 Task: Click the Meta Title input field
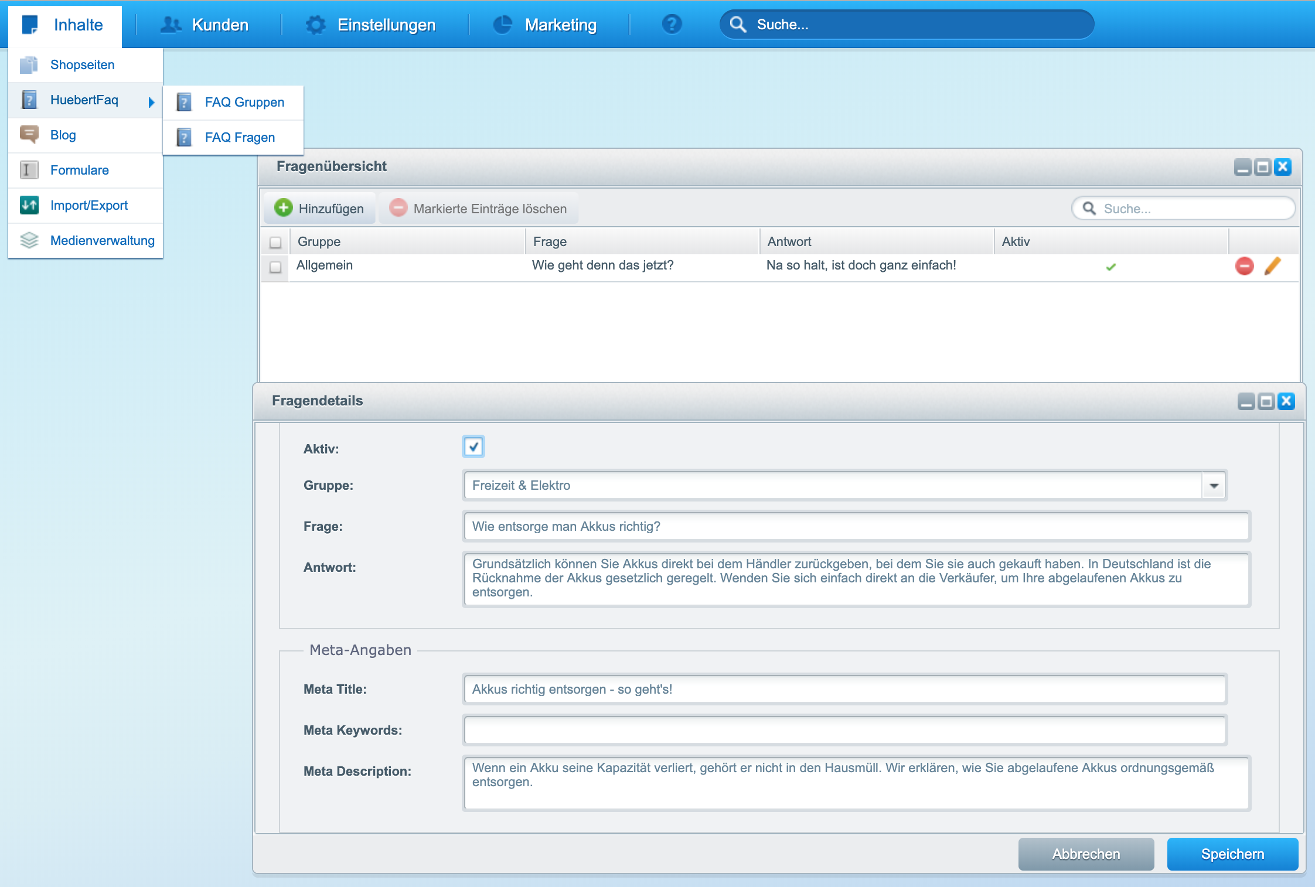click(x=844, y=690)
